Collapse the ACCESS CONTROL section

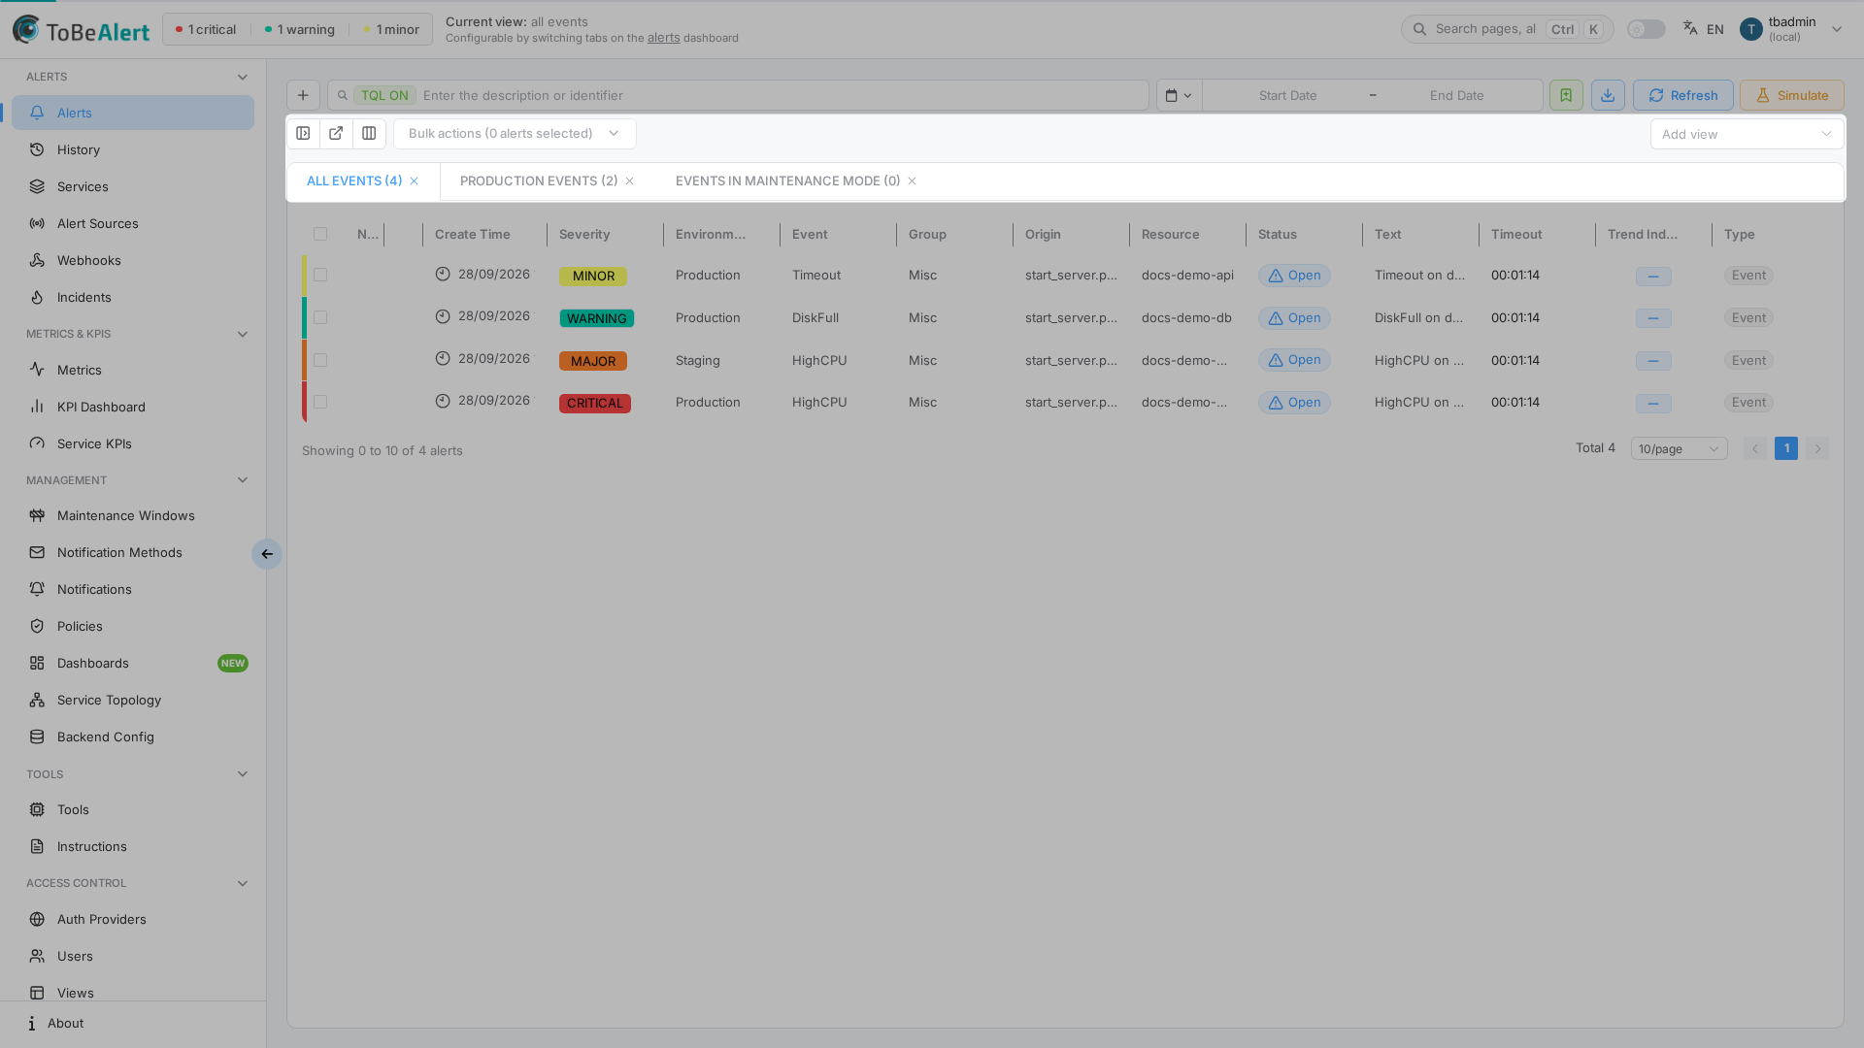[243, 883]
